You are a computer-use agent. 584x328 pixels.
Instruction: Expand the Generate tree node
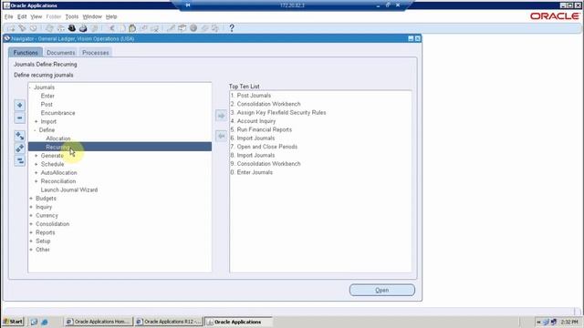36,156
